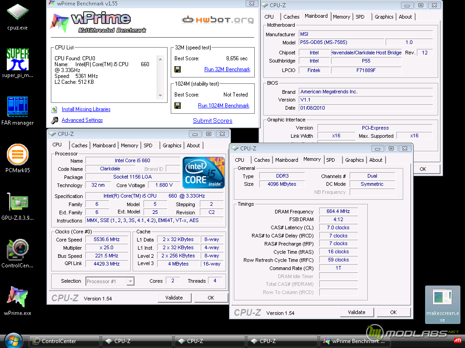Open Caches tab in lower-left CPU-Z window
Screen dimensions: 465x348
point(79,145)
